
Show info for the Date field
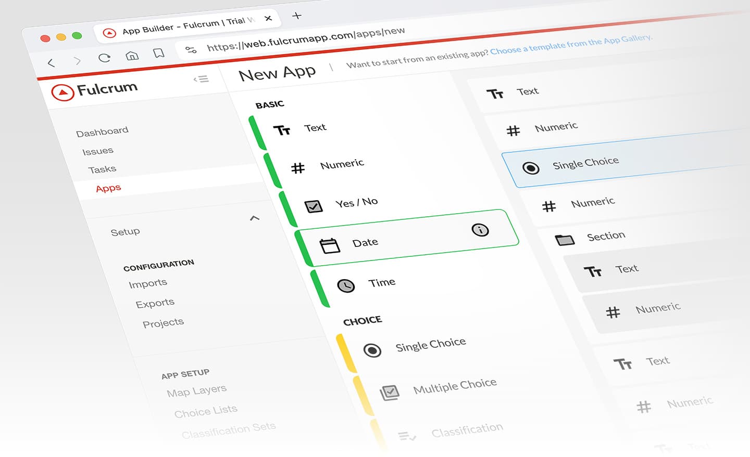tap(480, 230)
